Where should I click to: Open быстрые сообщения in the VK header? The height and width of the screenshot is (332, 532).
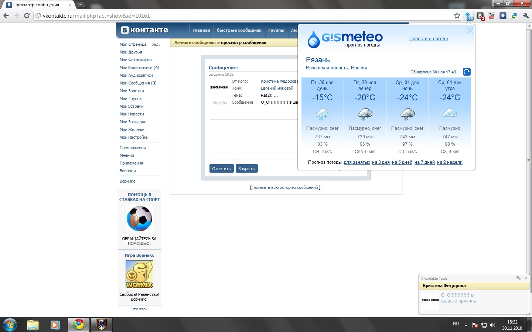pos(239,30)
